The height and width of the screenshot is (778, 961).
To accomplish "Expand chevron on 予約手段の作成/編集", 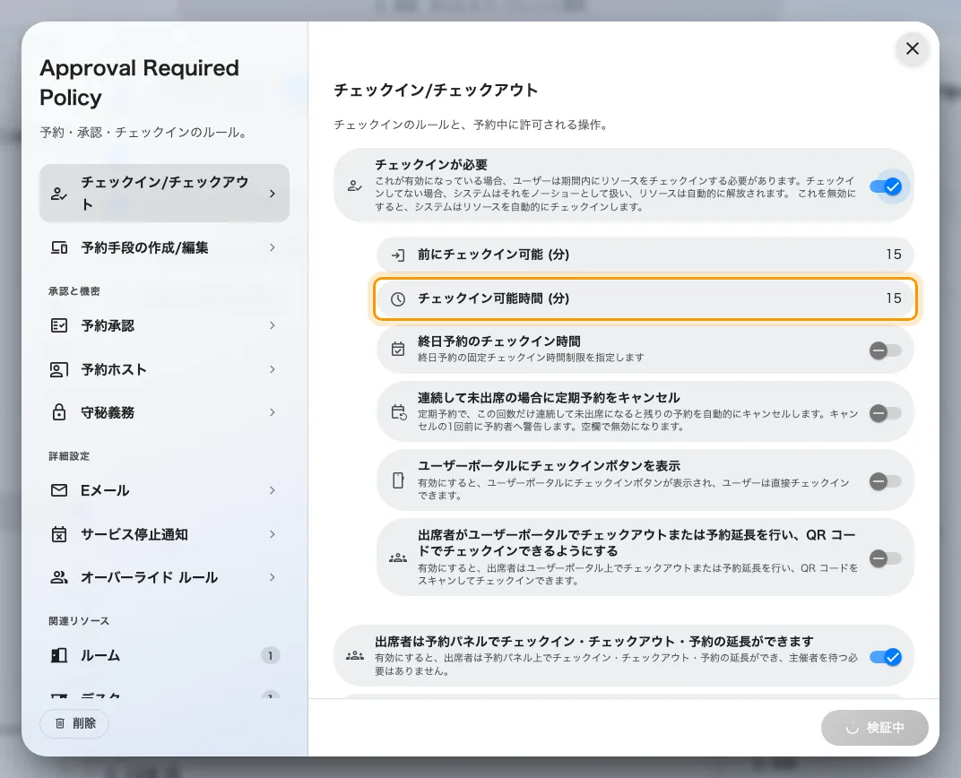I will click(273, 247).
